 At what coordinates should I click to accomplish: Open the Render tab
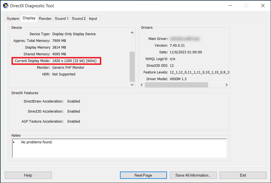(x=45, y=18)
